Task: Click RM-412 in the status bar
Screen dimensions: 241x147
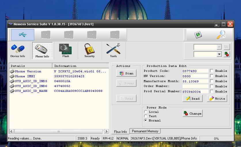Action: coord(108,138)
